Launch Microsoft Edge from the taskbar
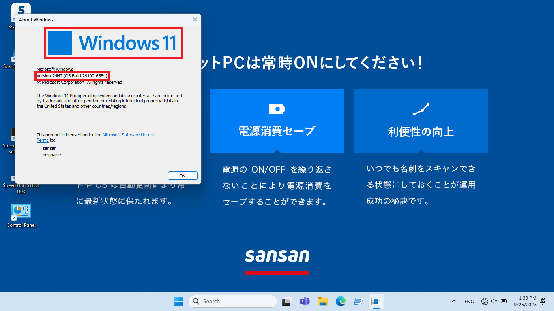This screenshot has height=311, width=554. [x=341, y=301]
